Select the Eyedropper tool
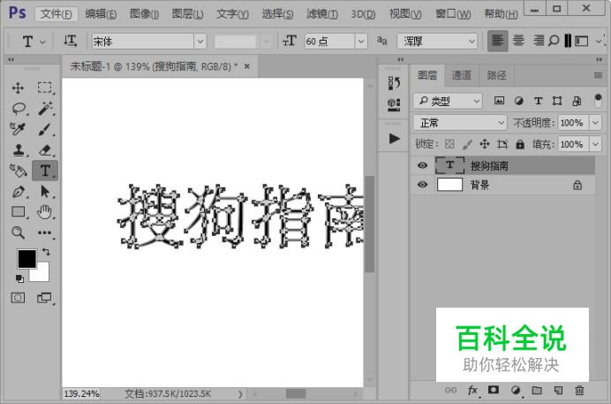The image size is (611, 404). click(18, 129)
